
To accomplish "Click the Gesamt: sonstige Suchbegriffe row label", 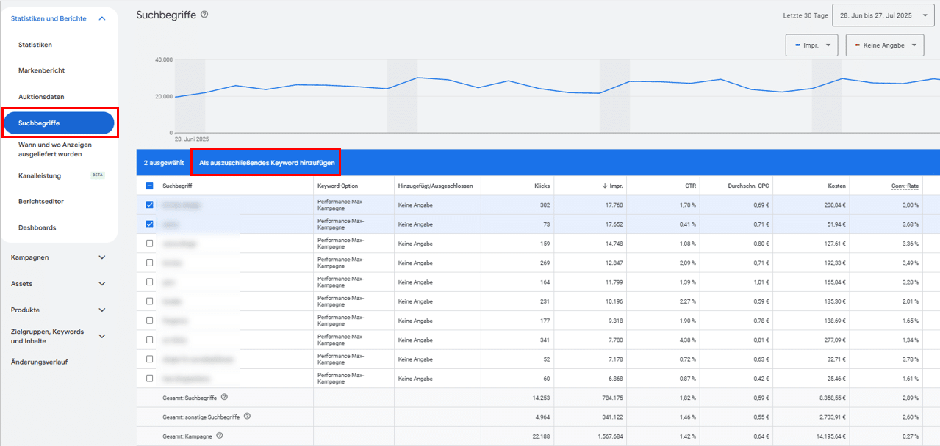I will point(201,416).
